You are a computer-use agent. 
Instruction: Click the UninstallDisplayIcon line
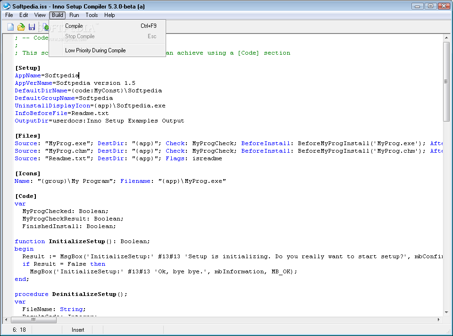pos(90,106)
